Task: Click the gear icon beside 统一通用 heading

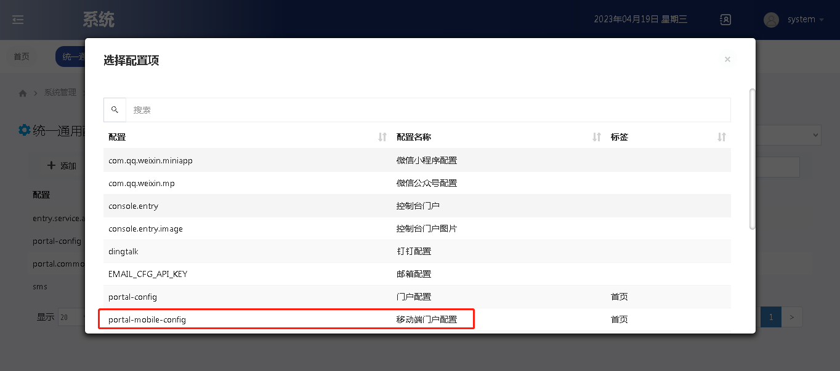Action: coord(24,130)
